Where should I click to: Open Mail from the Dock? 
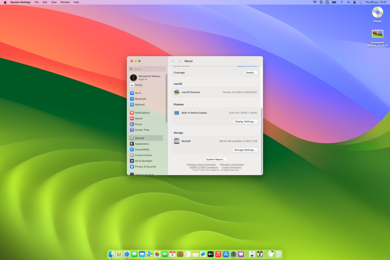[x=142, y=254]
